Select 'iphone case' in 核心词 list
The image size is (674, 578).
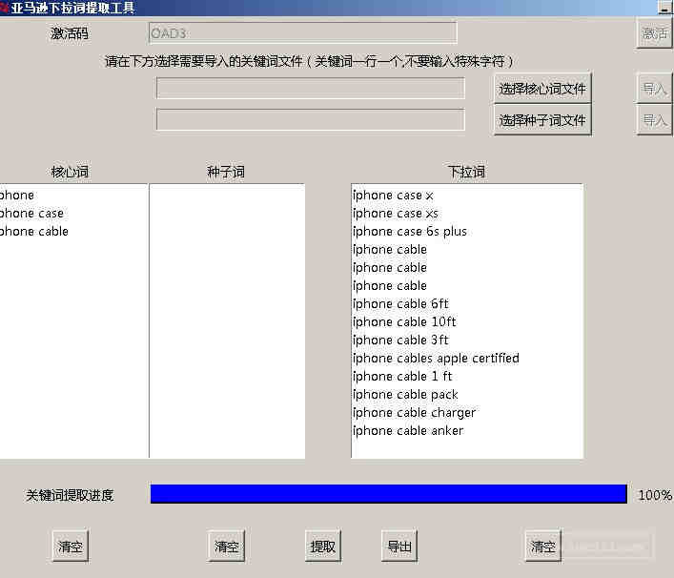[31, 214]
